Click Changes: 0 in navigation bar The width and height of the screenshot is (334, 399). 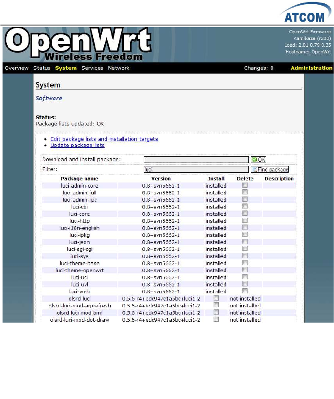[x=259, y=68]
